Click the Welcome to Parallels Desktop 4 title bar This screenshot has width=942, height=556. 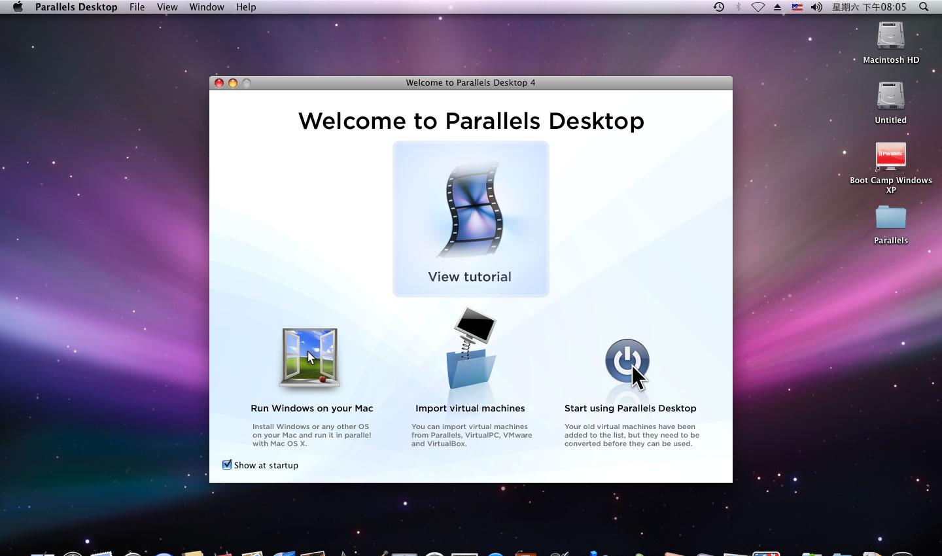(470, 82)
